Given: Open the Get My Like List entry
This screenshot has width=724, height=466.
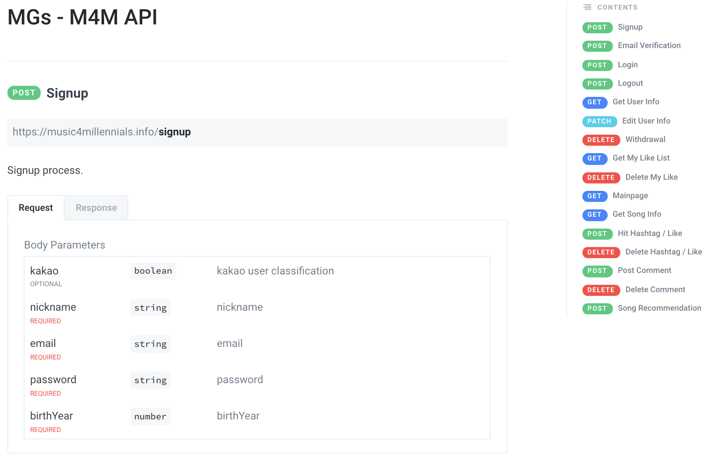Looking at the screenshot, I should coord(641,158).
